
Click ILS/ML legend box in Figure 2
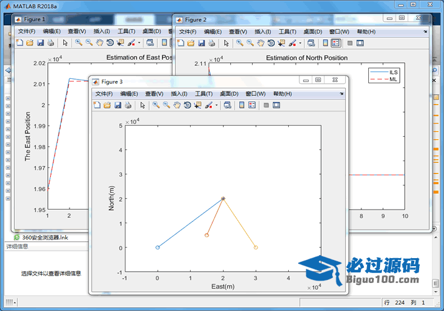click(x=384, y=75)
